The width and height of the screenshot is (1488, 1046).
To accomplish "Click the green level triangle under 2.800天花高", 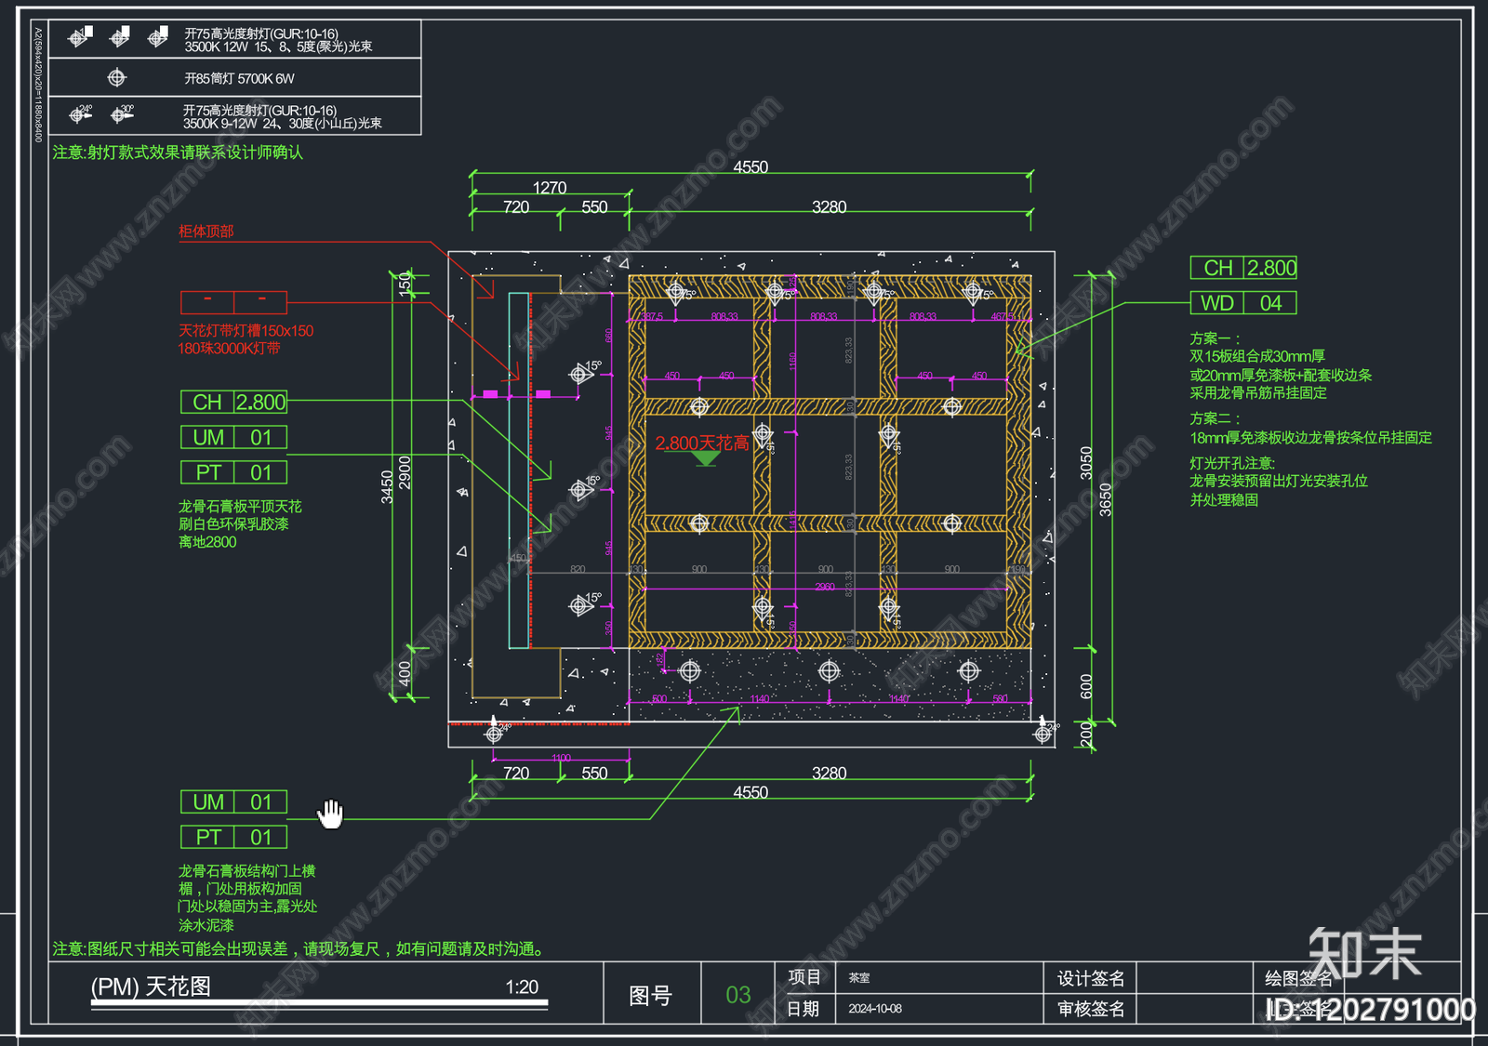I will tap(706, 458).
